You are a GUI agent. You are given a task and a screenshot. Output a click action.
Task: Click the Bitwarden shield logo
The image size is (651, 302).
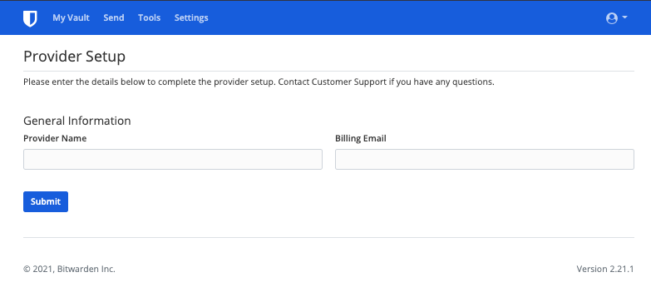click(30, 18)
